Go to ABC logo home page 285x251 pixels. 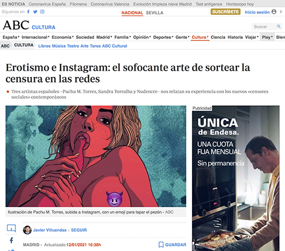click(16, 25)
